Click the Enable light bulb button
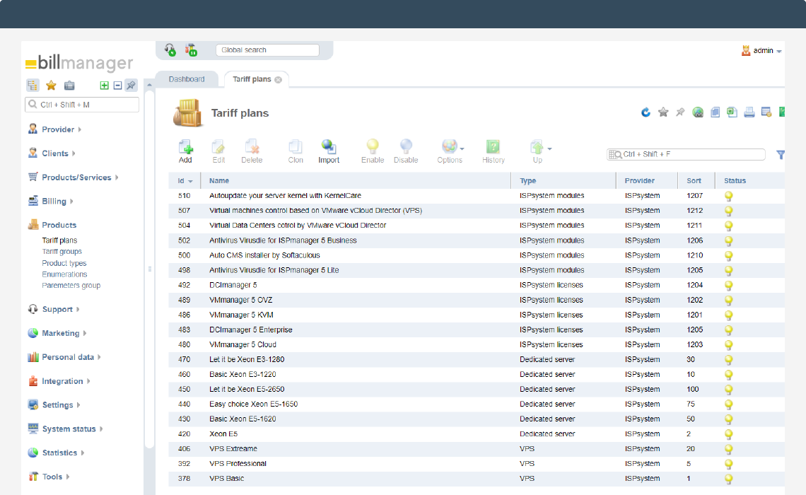The height and width of the screenshot is (495, 806). point(373,151)
